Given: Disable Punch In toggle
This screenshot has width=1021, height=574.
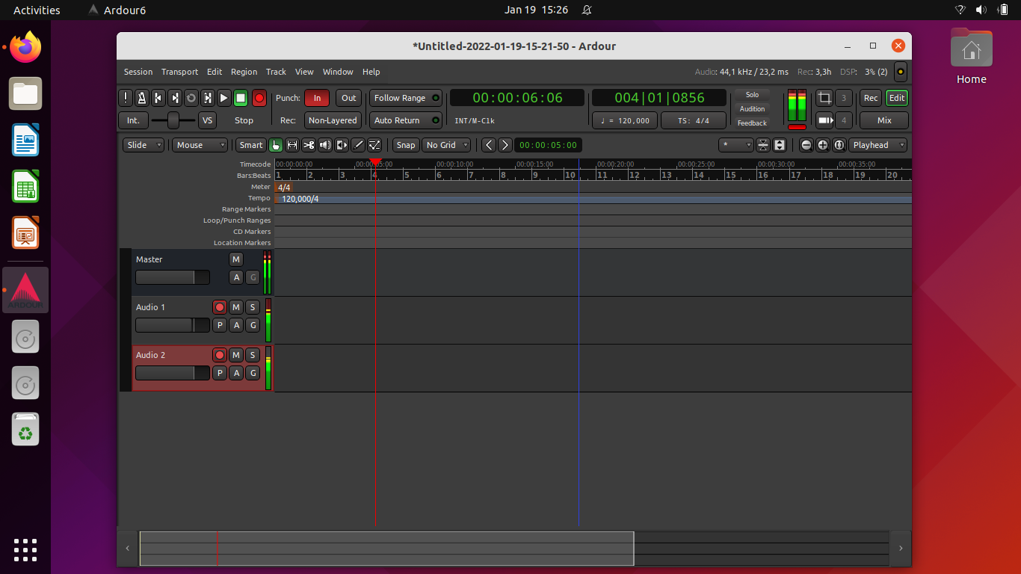Looking at the screenshot, I should (x=317, y=98).
